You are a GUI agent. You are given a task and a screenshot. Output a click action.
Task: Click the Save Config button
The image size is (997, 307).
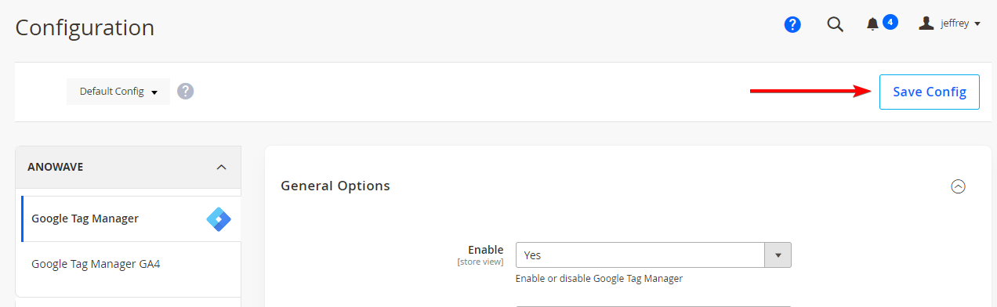[x=930, y=92]
